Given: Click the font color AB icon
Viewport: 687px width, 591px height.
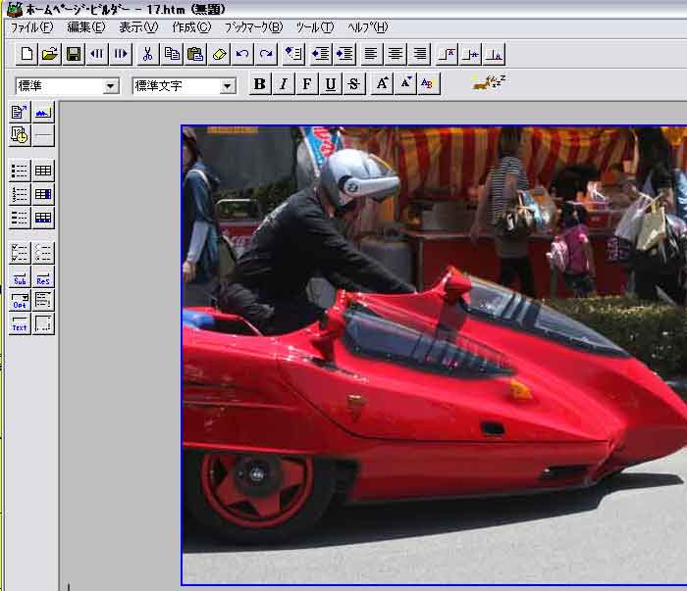Looking at the screenshot, I should pyautogui.click(x=429, y=84).
